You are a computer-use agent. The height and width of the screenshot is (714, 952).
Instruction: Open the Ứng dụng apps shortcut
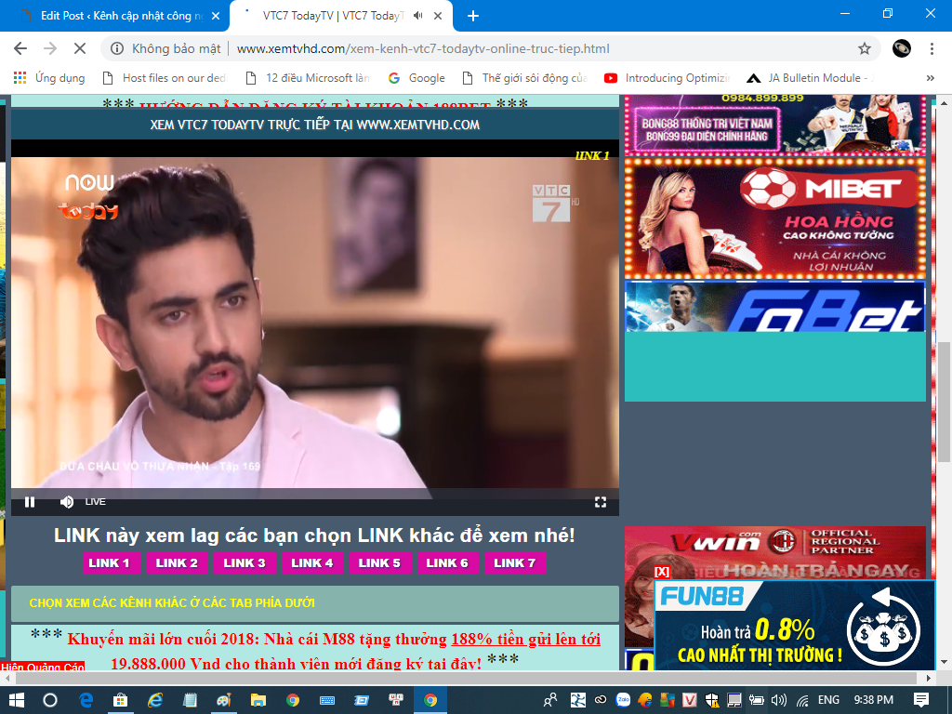point(49,78)
